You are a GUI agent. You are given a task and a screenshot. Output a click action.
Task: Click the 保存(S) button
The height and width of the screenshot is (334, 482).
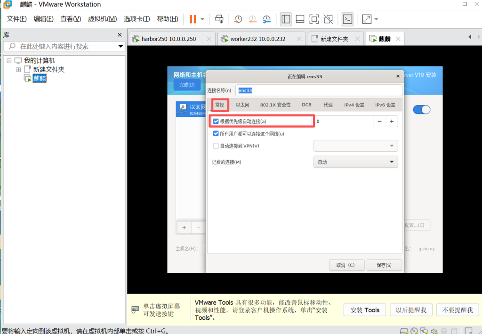click(x=384, y=265)
